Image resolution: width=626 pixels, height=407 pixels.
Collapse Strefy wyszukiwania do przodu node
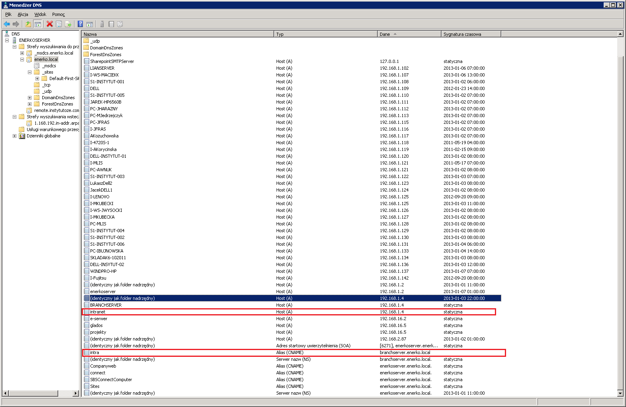click(14, 47)
